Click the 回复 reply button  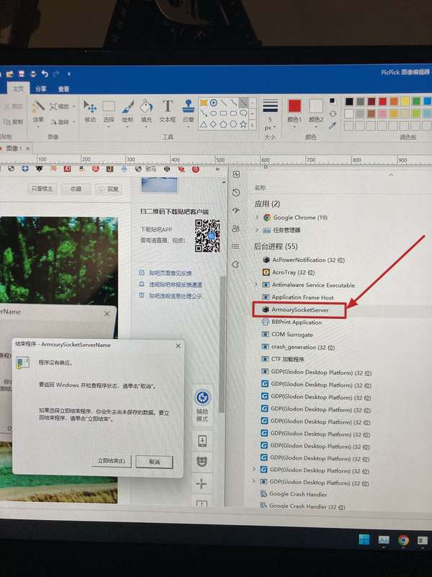click(109, 189)
